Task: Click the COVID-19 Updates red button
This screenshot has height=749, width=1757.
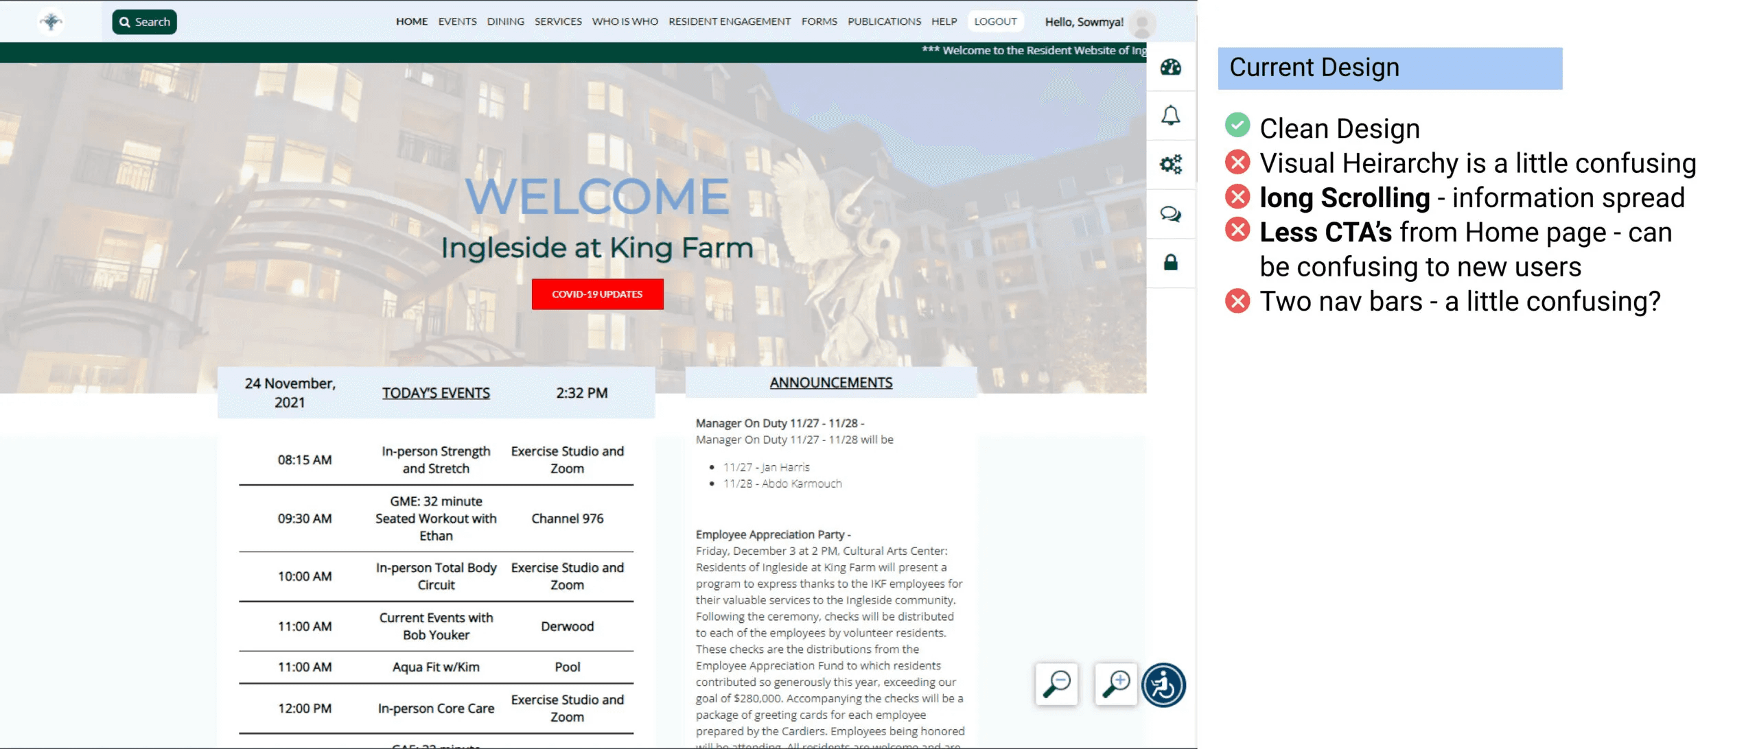Action: point(597,294)
